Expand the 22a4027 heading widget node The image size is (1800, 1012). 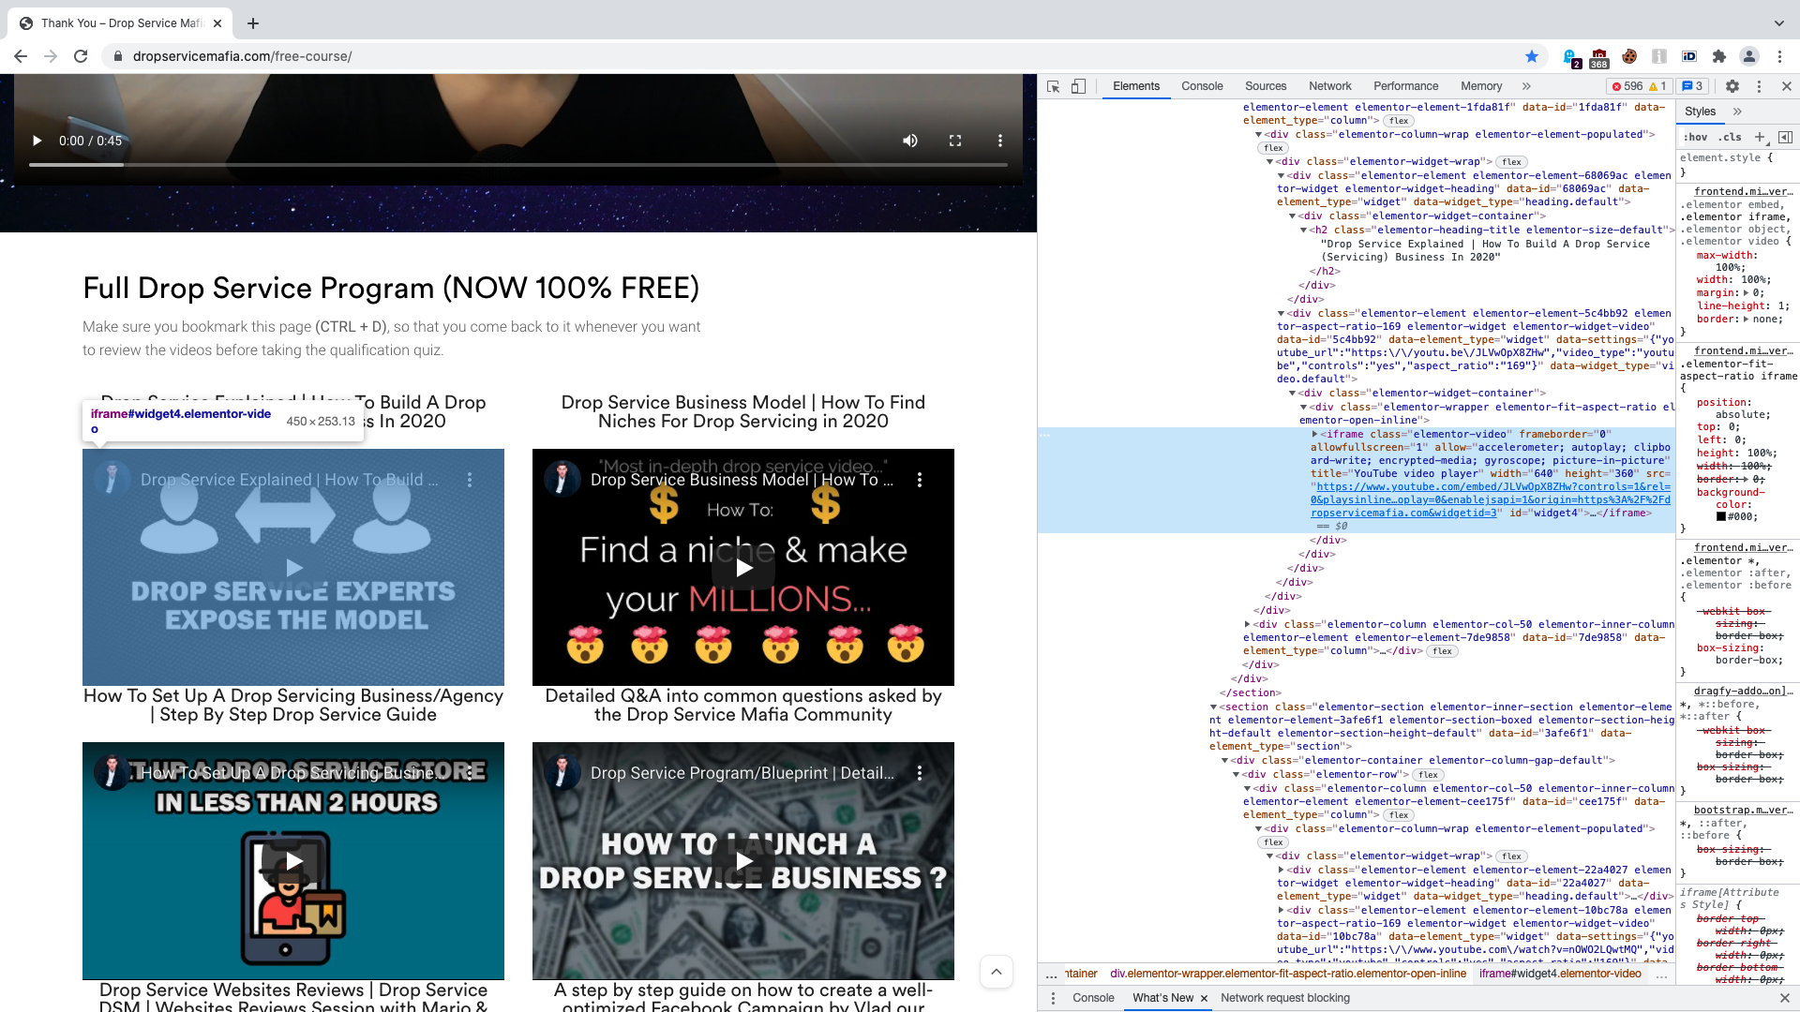(1281, 871)
